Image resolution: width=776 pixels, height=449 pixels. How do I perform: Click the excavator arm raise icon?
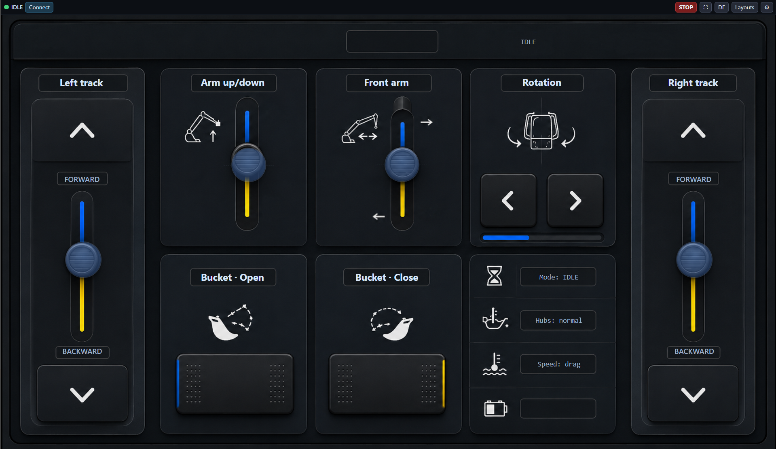point(203,127)
